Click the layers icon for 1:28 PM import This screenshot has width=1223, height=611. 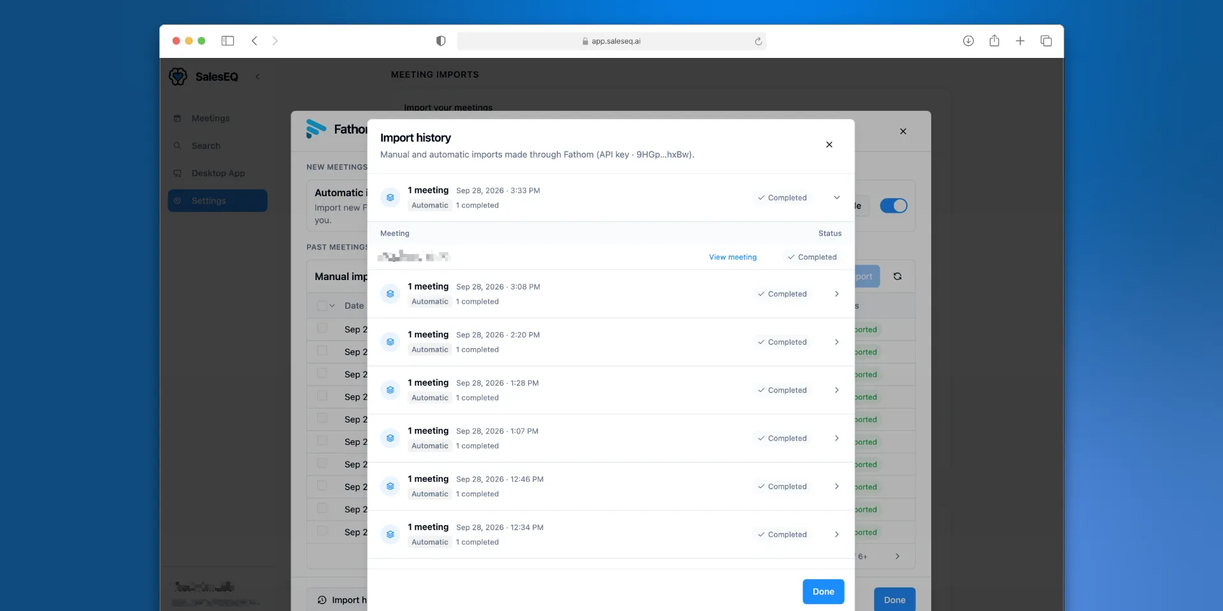click(390, 390)
